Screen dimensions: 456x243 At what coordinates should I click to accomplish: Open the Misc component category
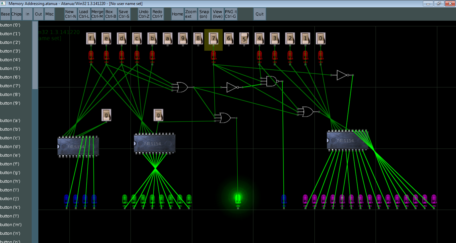click(49, 14)
